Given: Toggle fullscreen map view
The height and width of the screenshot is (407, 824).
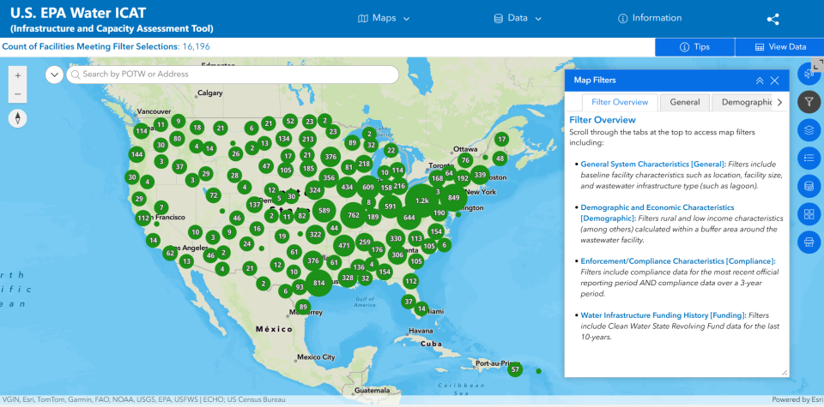Looking at the screenshot, I should click(818, 65).
